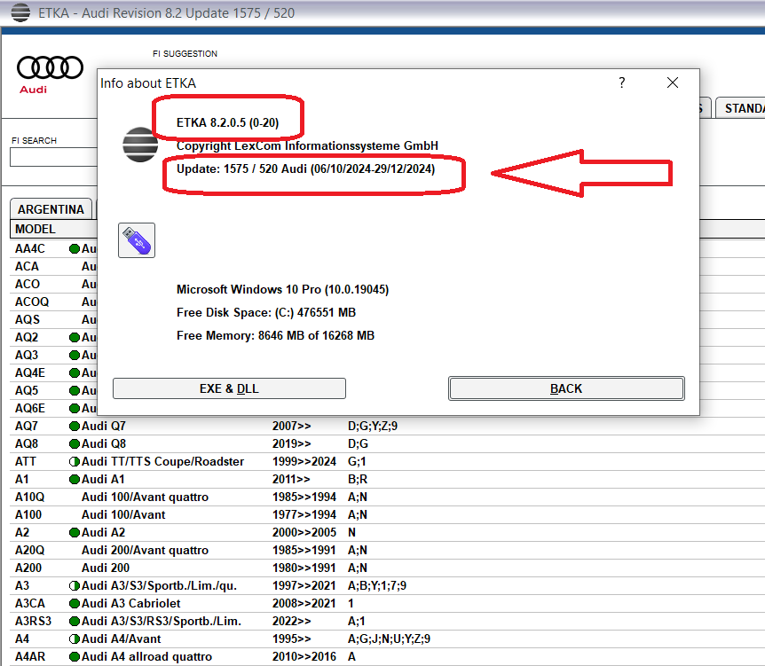Screen dimensions: 765x666
Task: Select the Audi Q7 model name
Action: (x=104, y=427)
